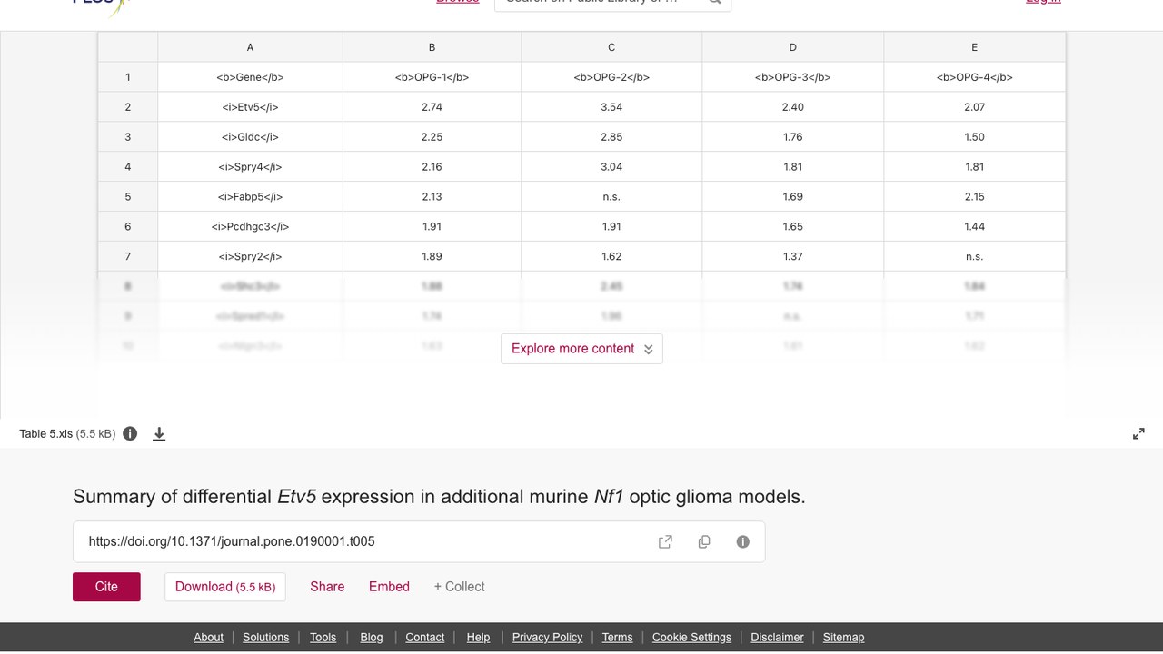1163x654 pixels.
Task: Expand the table with Explore more content
Action: [x=581, y=349]
